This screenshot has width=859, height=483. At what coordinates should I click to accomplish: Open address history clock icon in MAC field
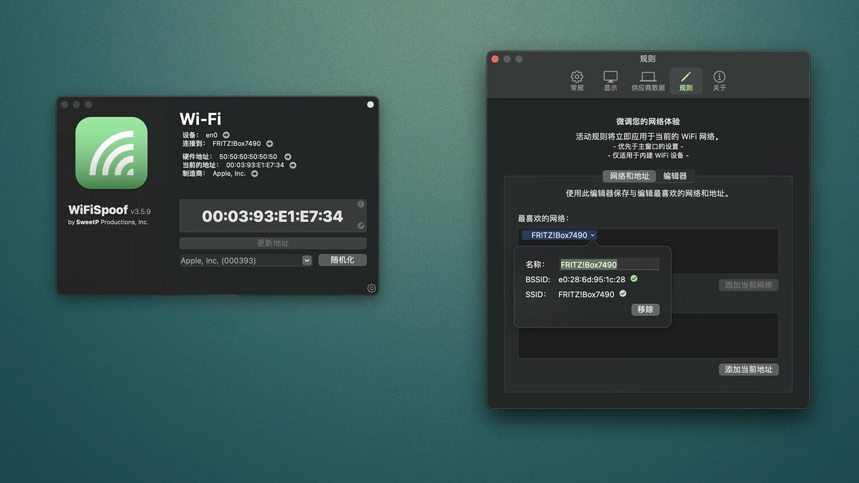[361, 204]
